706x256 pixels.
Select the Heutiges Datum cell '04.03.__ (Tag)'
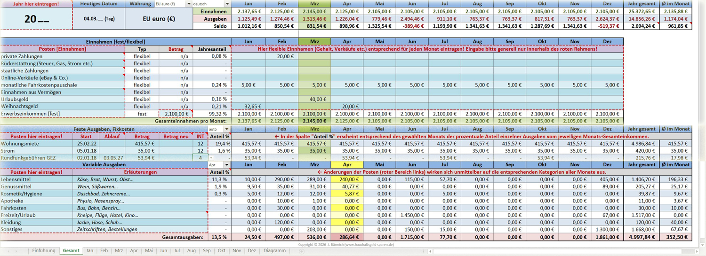pos(99,19)
